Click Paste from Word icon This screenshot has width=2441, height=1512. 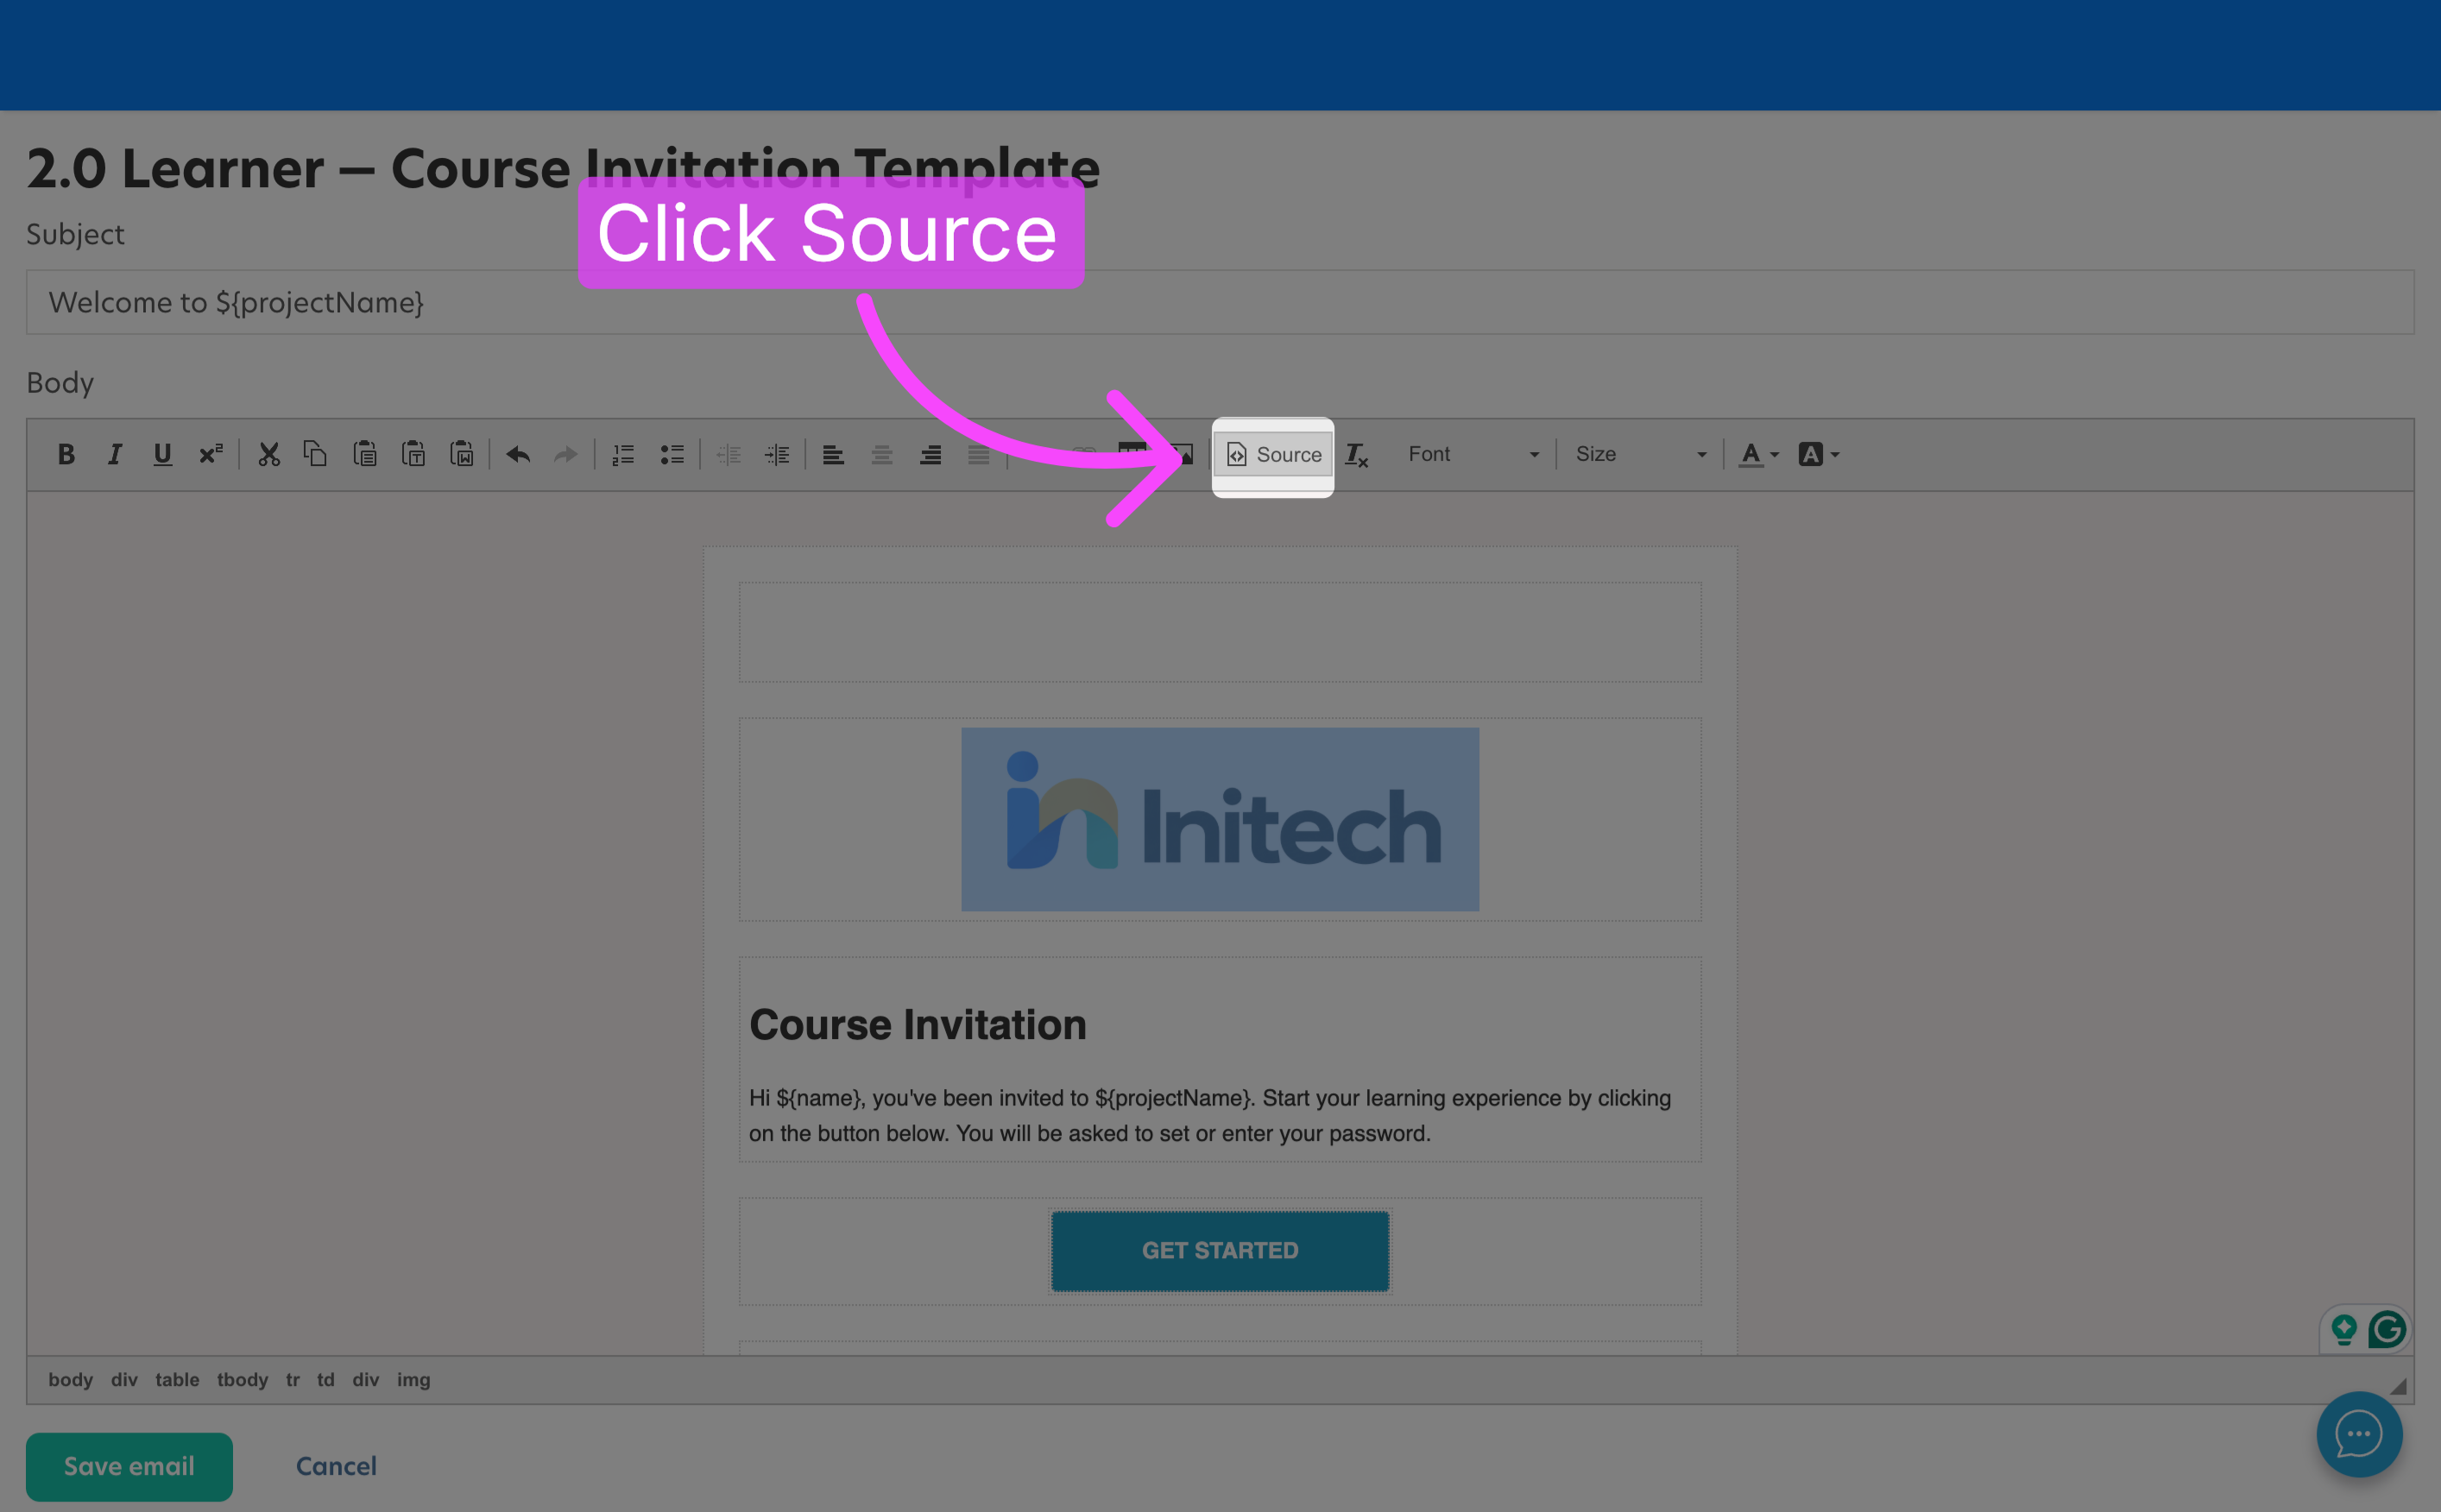(x=462, y=455)
